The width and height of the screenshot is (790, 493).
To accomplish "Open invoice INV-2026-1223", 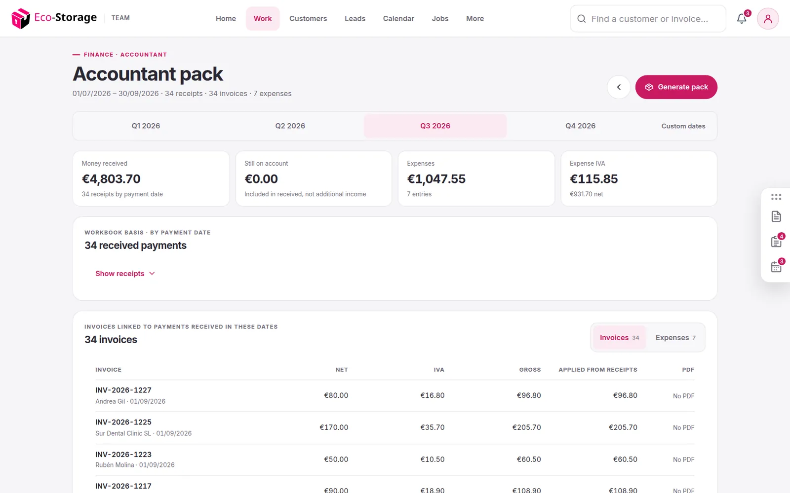I will pyautogui.click(x=123, y=455).
